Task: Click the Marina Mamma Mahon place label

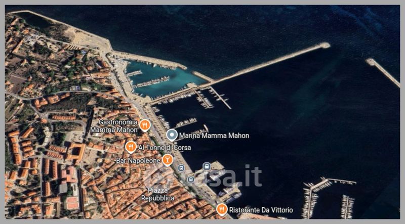Action: (x=214, y=136)
